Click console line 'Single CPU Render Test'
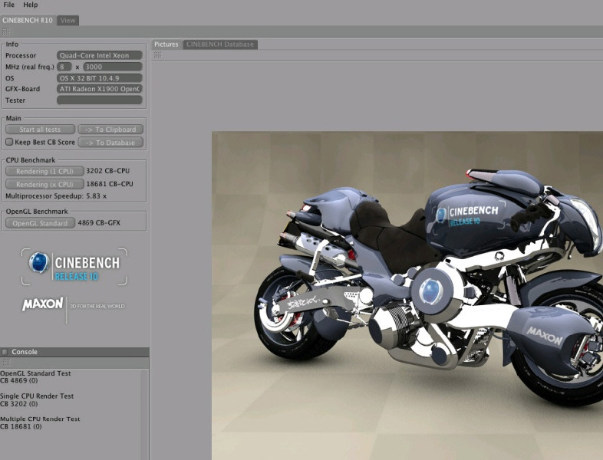This screenshot has height=460, width=603. [x=37, y=396]
